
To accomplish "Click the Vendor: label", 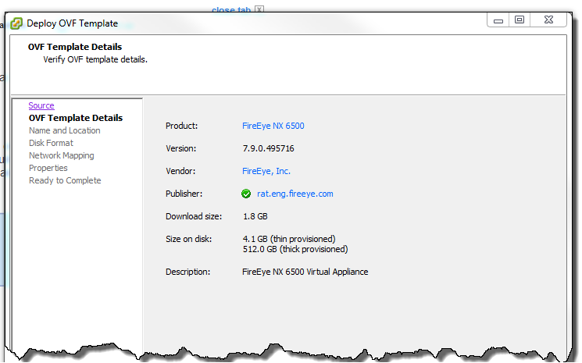I will (180, 171).
